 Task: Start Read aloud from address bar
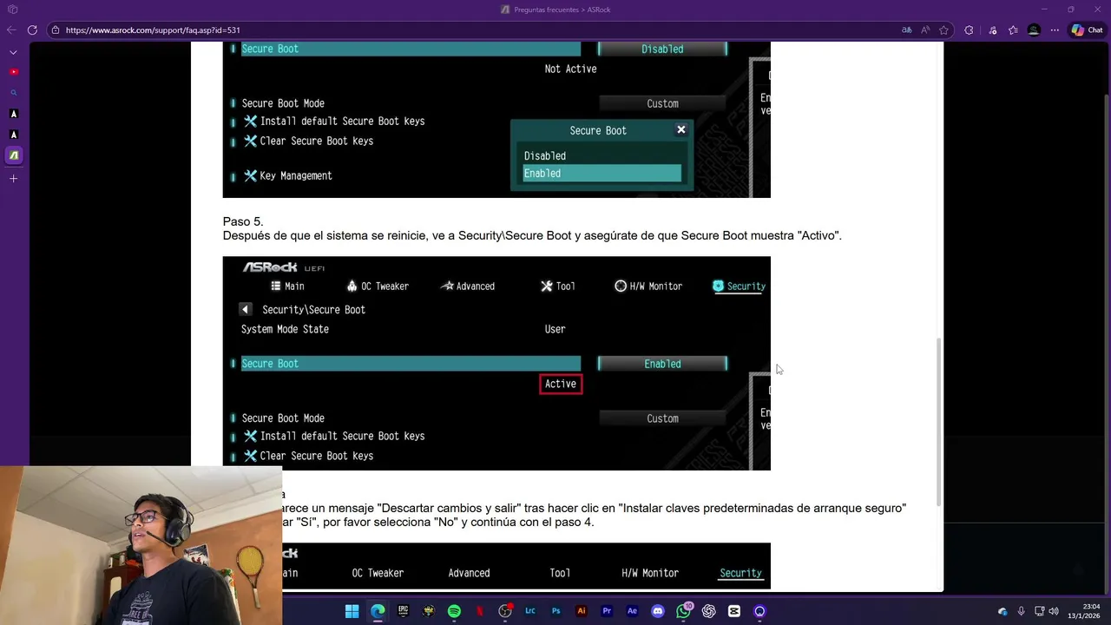(x=926, y=30)
